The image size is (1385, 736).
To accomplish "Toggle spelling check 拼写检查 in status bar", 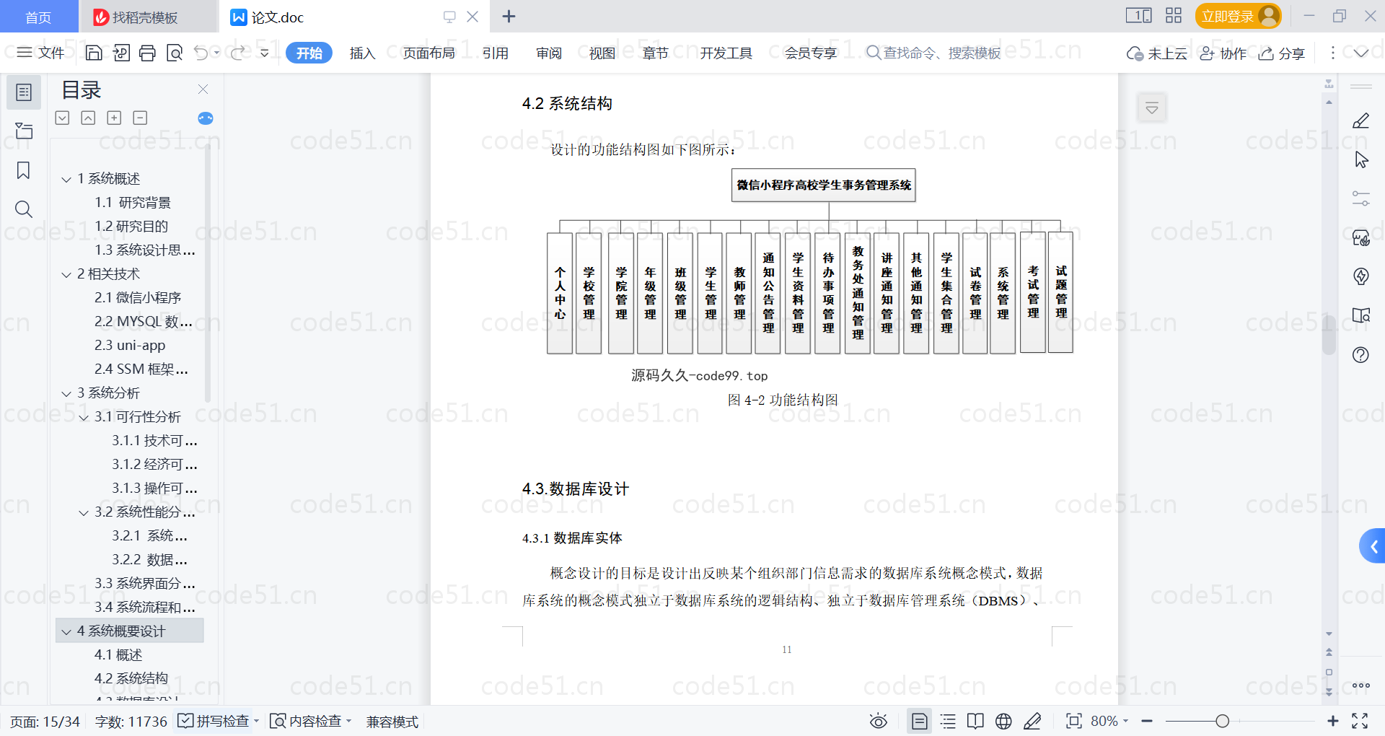I will 215,721.
